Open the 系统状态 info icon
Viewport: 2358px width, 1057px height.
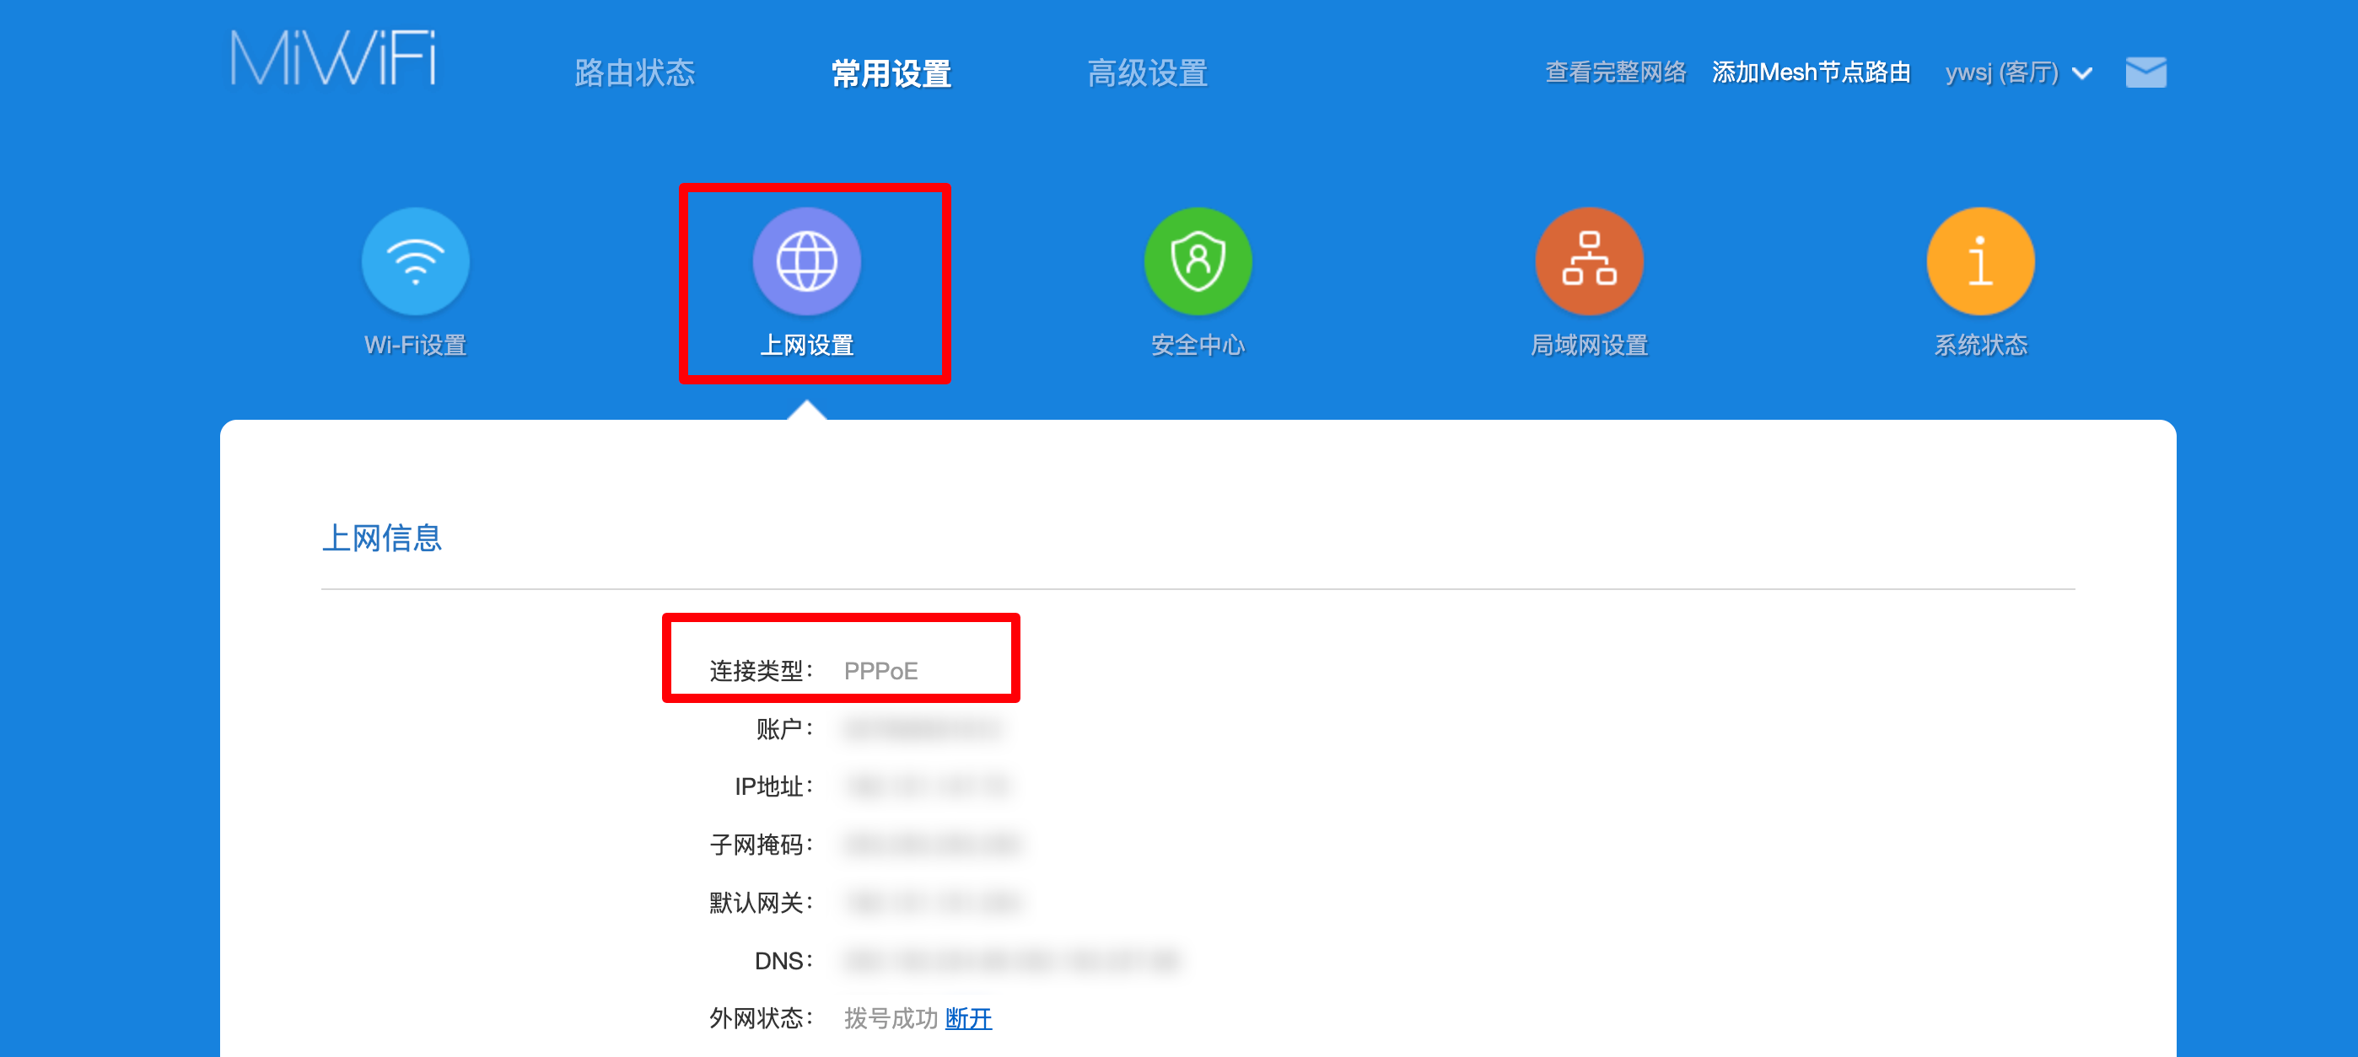pyautogui.click(x=1980, y=260)
